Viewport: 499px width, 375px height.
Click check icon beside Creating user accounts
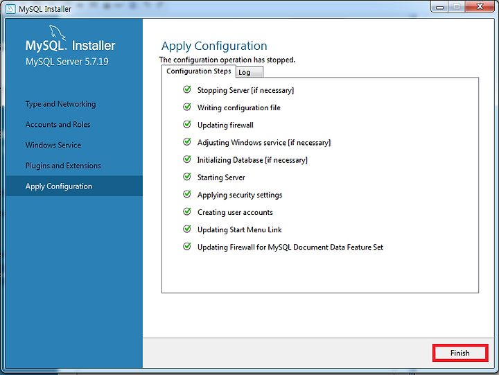click(187, 211)
